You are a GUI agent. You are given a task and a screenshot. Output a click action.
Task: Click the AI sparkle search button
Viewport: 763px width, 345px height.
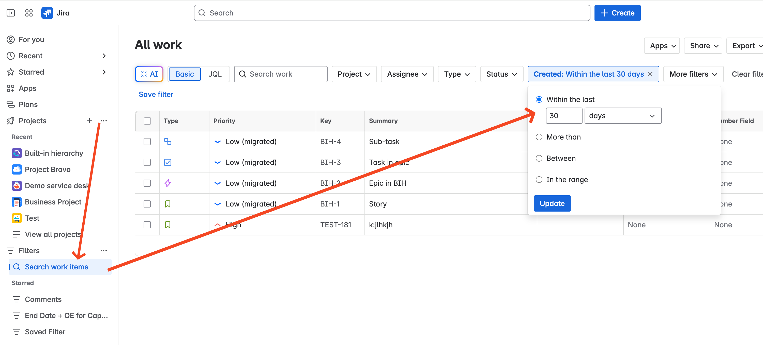point(149,74)
